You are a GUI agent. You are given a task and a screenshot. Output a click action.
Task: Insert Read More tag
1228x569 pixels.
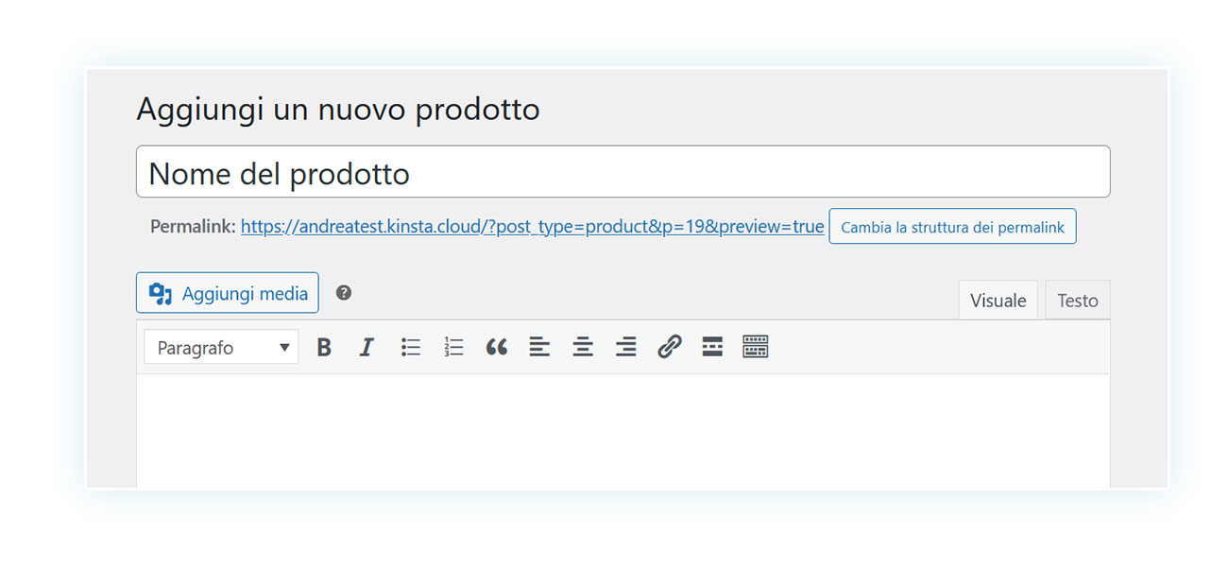click(712, 347)
